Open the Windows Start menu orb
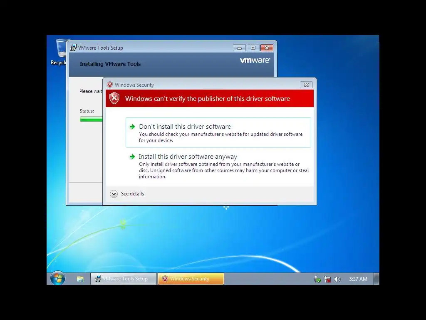The image size is (426, 320). [57, 278]
